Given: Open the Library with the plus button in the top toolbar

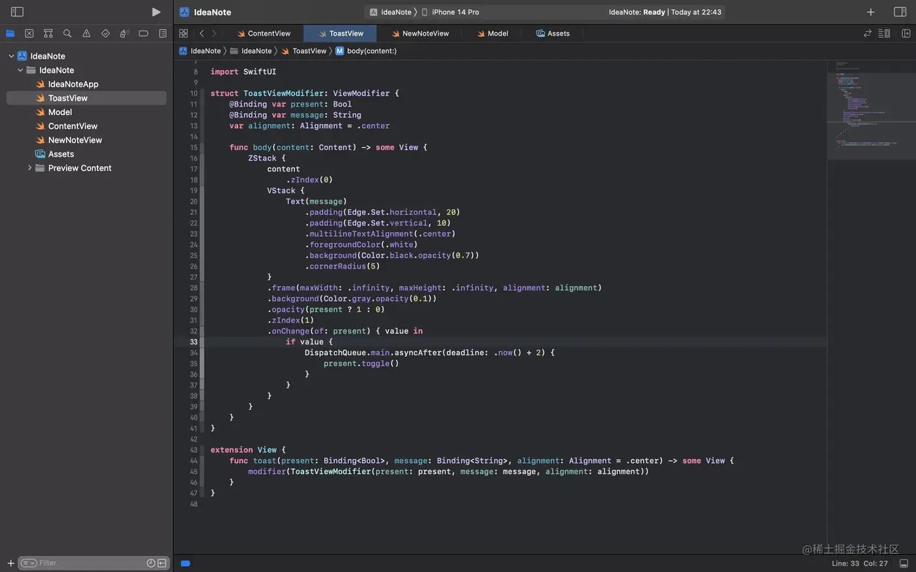Looking at the screenshot, I should (870, 12).
